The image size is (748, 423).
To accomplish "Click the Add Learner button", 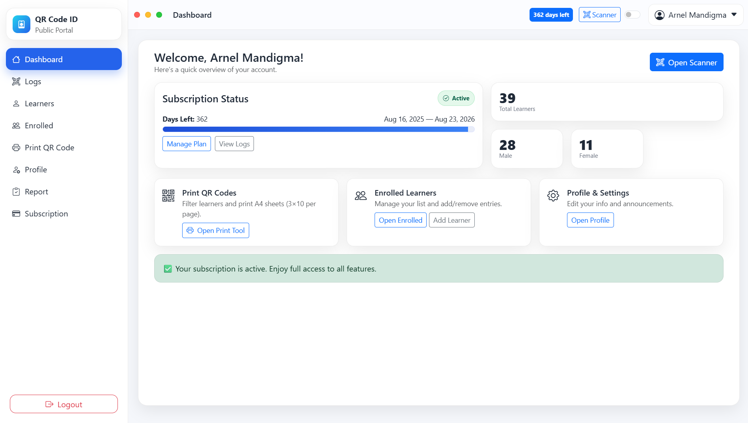I will point(451,220).
